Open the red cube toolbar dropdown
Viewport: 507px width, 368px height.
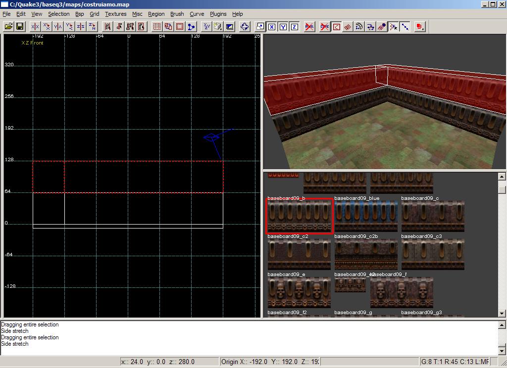(420, 27)
